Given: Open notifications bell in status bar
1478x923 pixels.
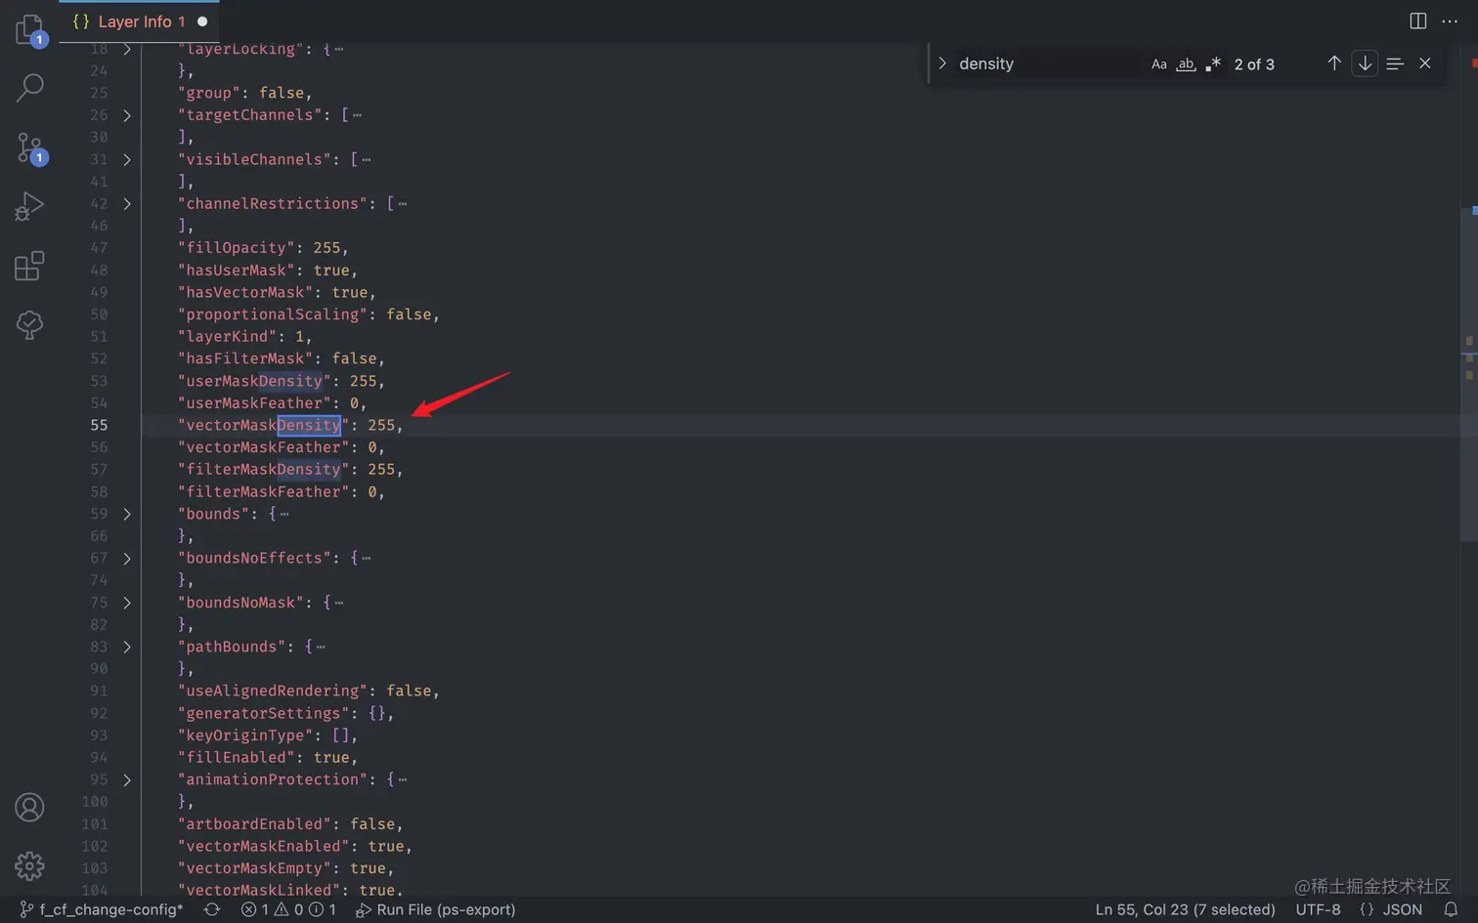Looking at the screenshot, I should [1451, 909].
